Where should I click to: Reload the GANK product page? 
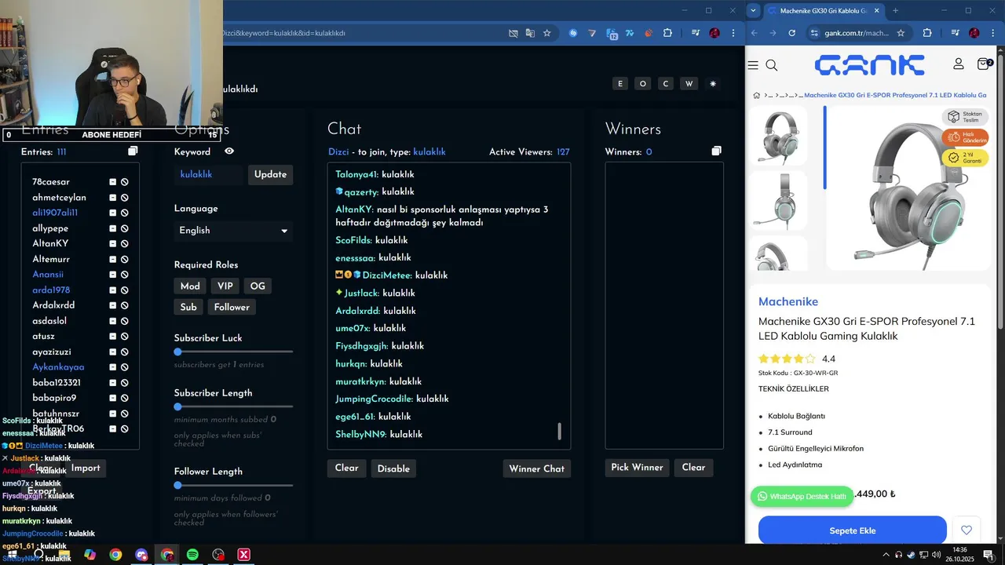(x=791, y=33)
